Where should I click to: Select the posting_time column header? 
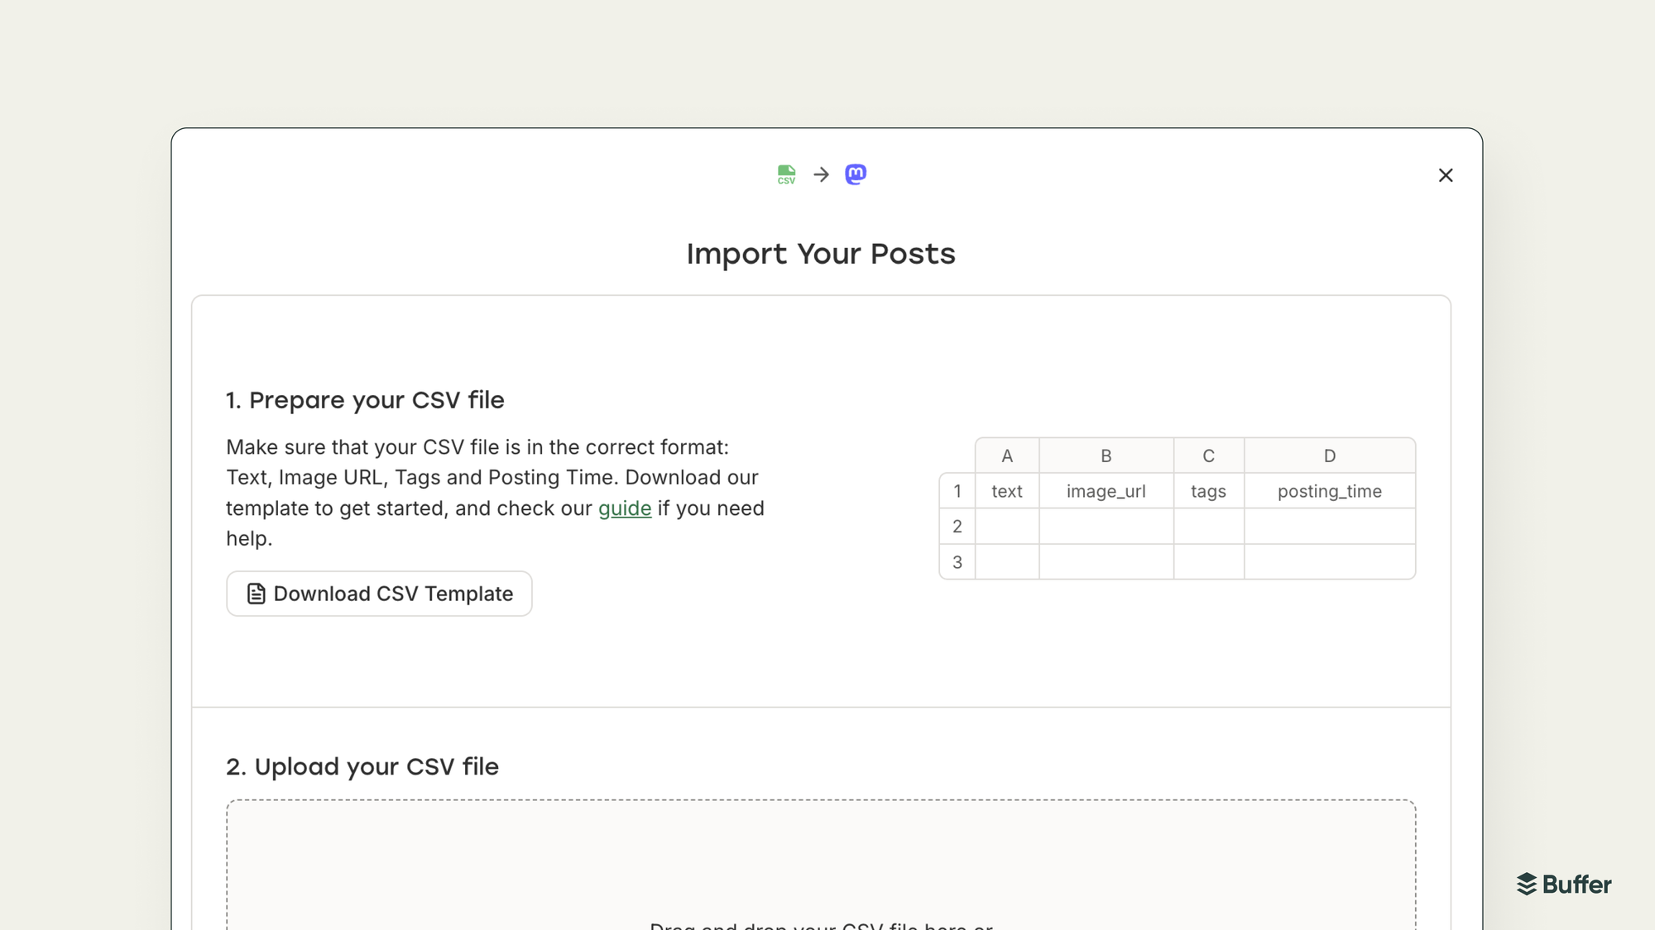1329,490
